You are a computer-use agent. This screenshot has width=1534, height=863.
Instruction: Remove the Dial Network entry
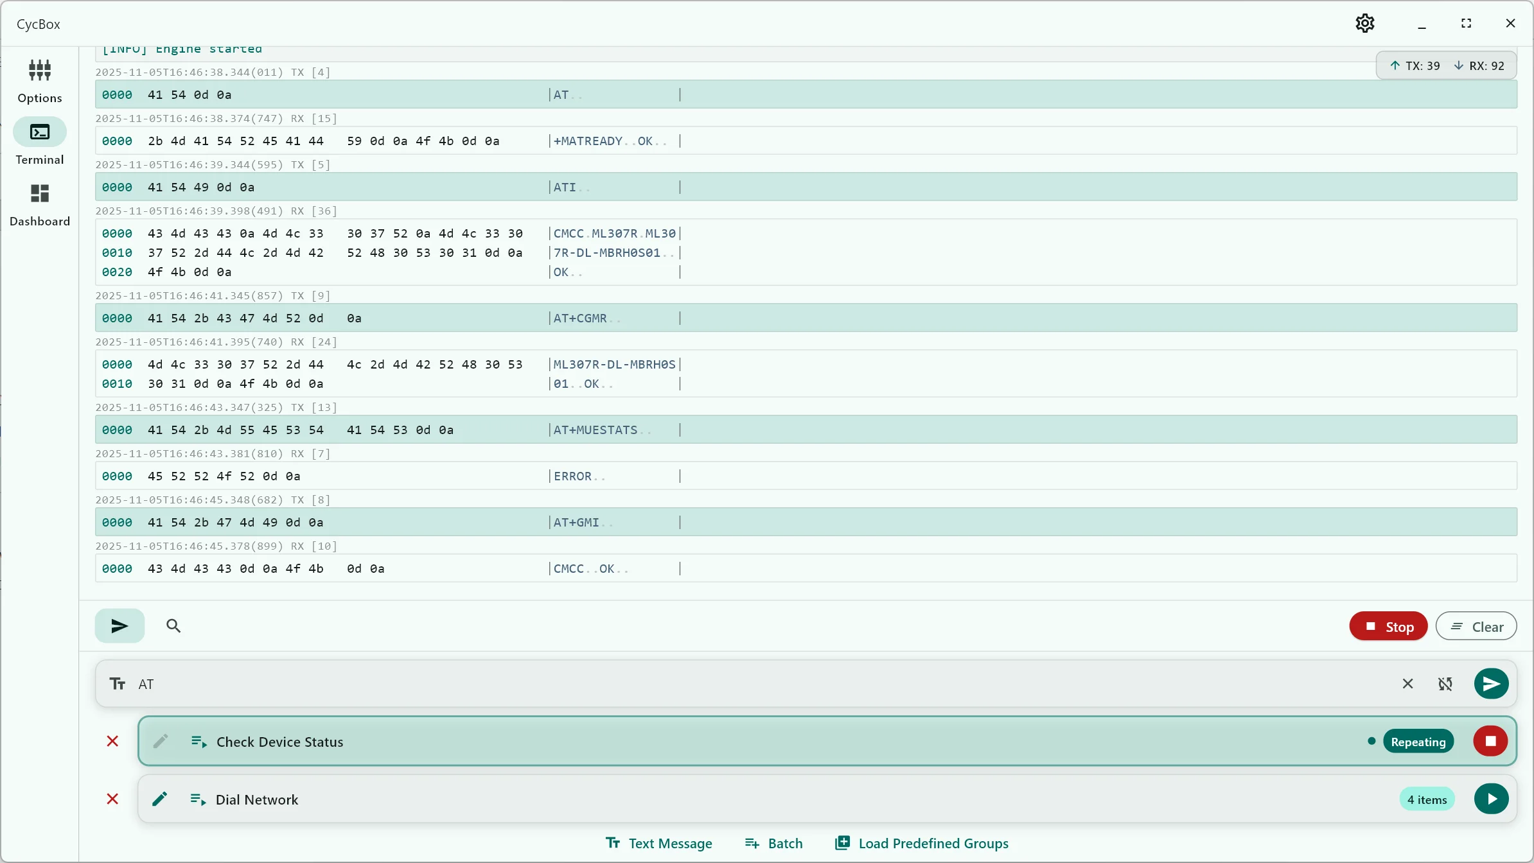point(112,799)
